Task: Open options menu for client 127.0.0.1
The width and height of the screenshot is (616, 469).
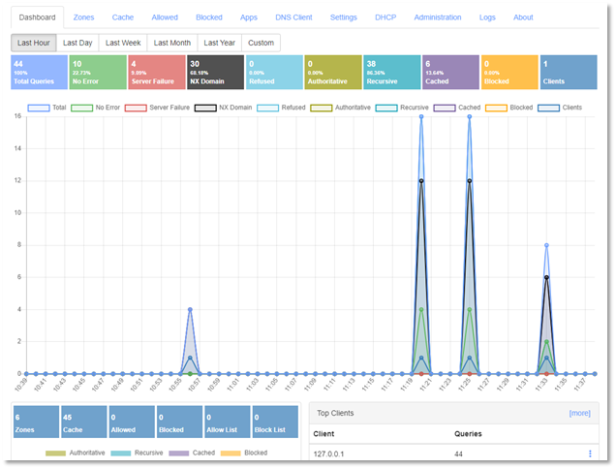Action: [x=590, y=453]
